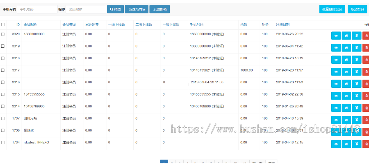The height and width of the screenshot is (165, 369).
Task: Sort by the 累计消费 column header
Action: [x=92, y=25]
